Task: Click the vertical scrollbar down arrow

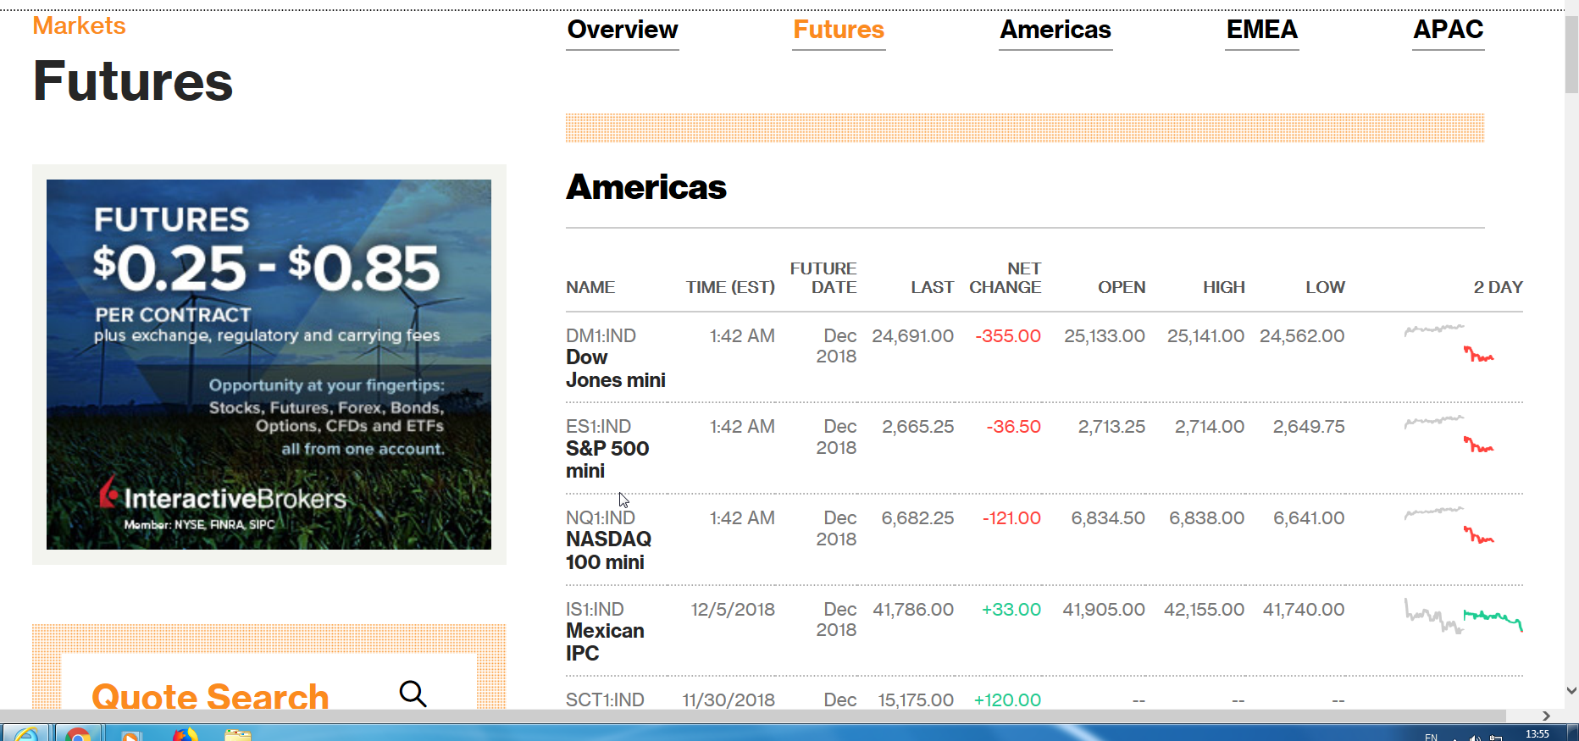Action: tap(1571, 690)
